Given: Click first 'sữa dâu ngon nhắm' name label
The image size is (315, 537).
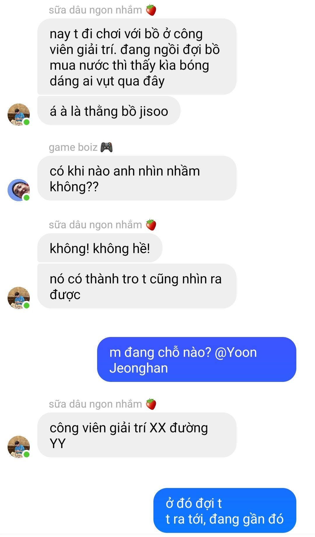Looking at the screenshot, I should tap(95, 10).
